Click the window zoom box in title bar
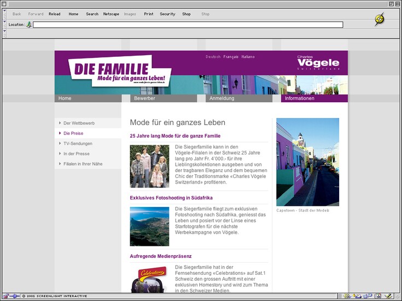 click(x=392, y=4)
